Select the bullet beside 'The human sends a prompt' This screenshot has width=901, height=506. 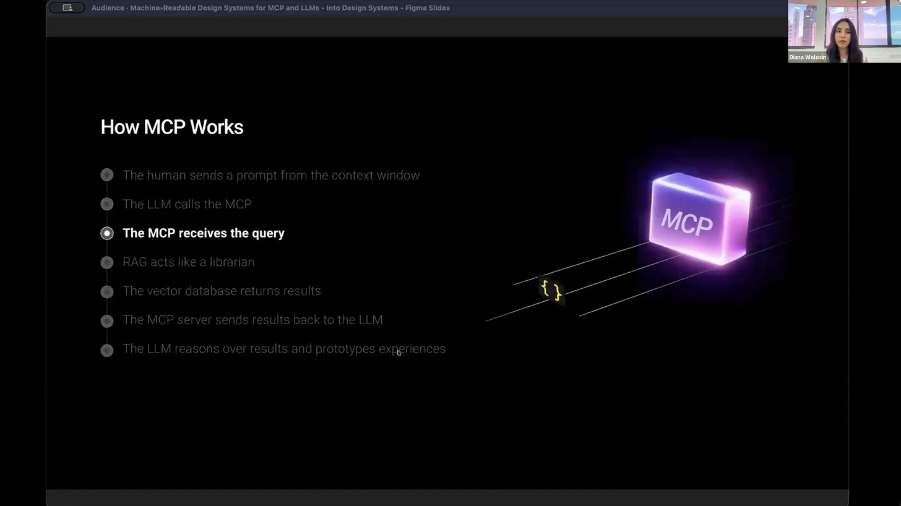[107, 175]
